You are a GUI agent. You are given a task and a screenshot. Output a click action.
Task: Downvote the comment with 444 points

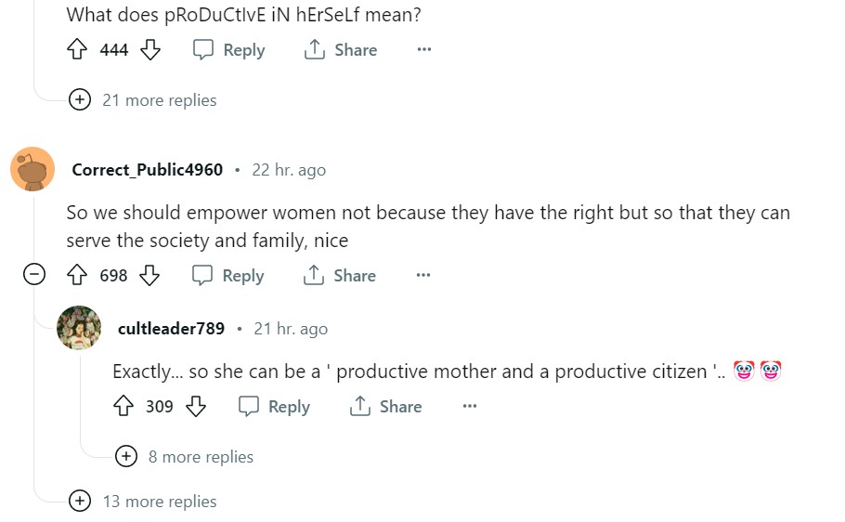(150, 50)
